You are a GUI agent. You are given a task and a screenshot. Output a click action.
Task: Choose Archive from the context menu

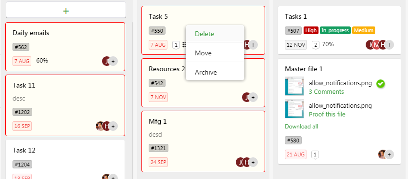click(x=206, y=72)
